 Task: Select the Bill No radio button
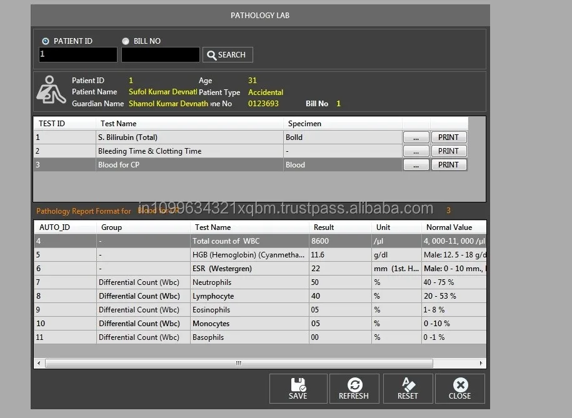[126, 41]
